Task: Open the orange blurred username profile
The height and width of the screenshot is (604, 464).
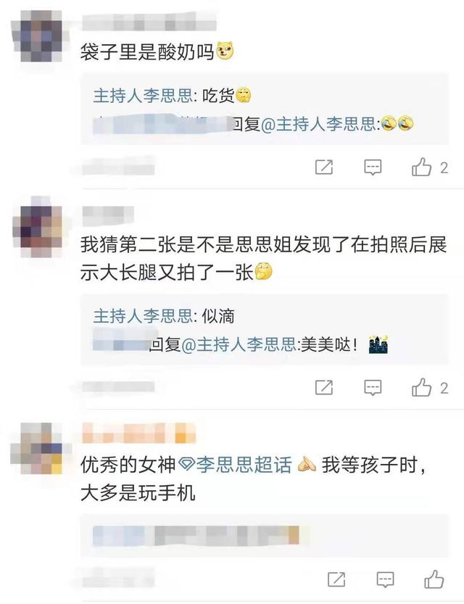Action: point(139,433)
